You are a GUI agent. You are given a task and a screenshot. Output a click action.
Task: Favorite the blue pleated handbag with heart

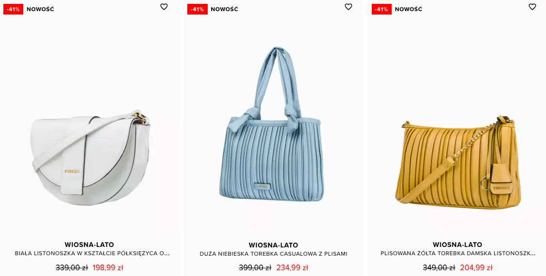tap(348, 7)
